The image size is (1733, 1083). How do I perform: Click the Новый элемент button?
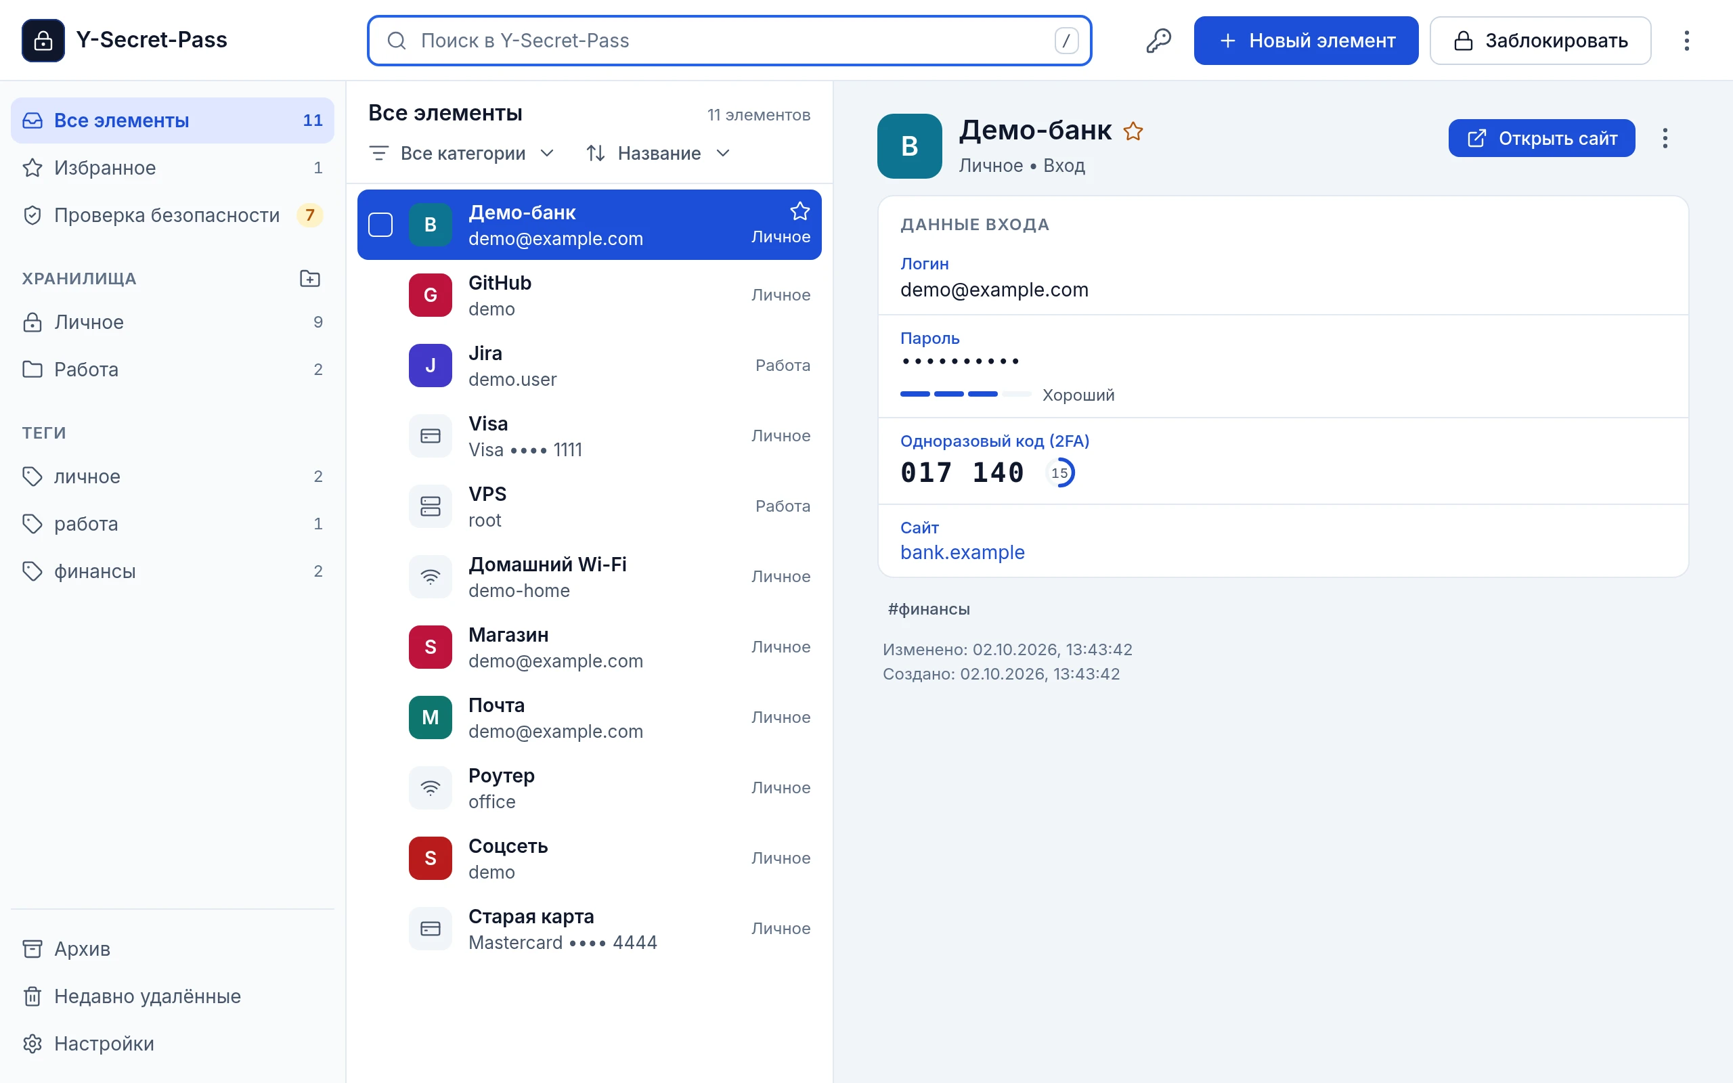click(x=1305, y=41)
